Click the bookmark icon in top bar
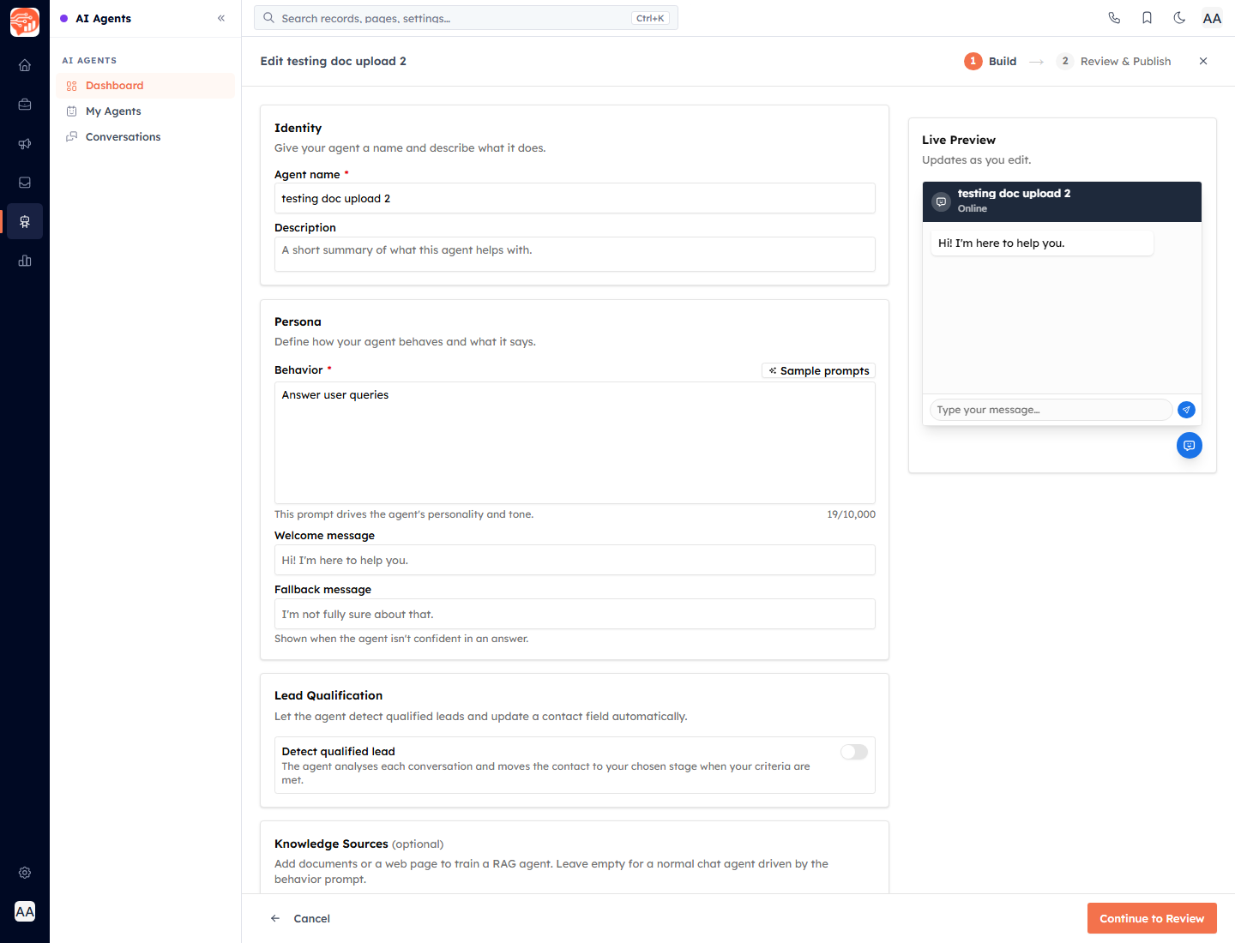Screen dimensions: 1235x943 pyautogui.click(x=1147, y=18)
